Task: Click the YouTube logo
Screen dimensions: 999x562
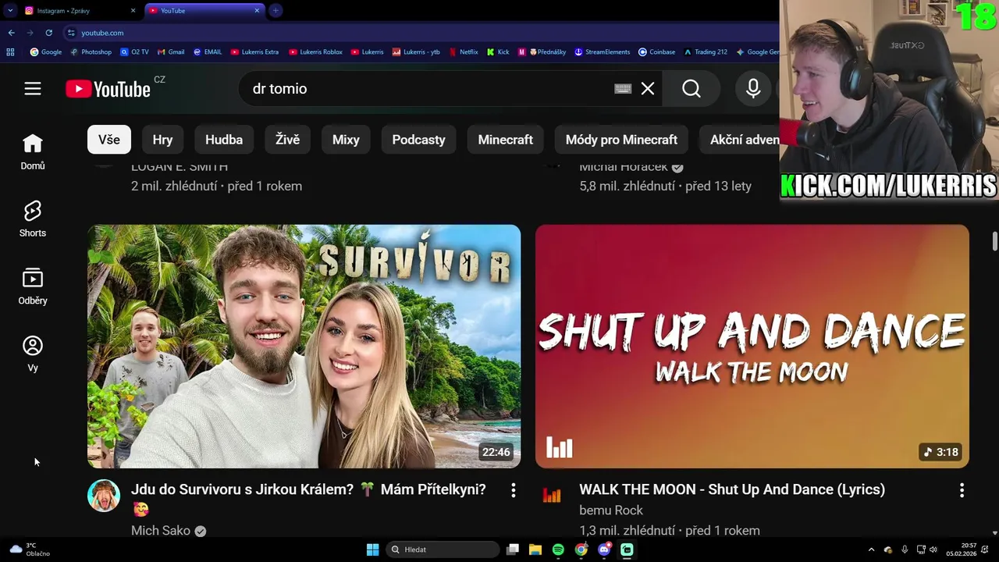Action: (x=108, y=89)
